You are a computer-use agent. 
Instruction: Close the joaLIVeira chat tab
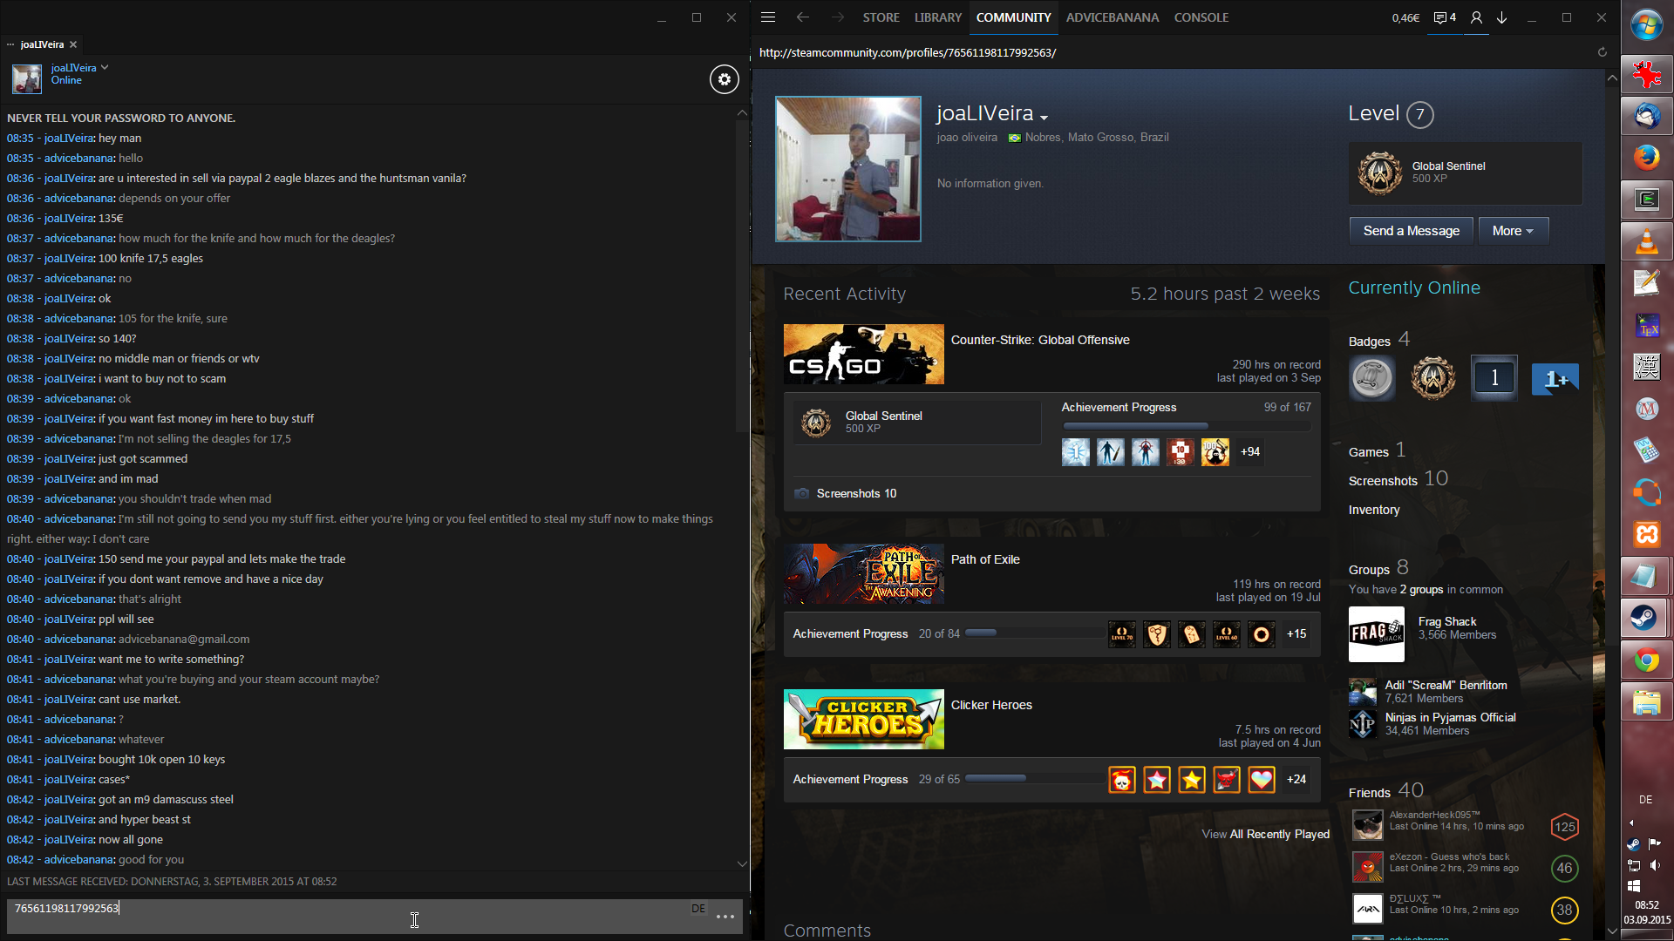[x=73, y=44]
